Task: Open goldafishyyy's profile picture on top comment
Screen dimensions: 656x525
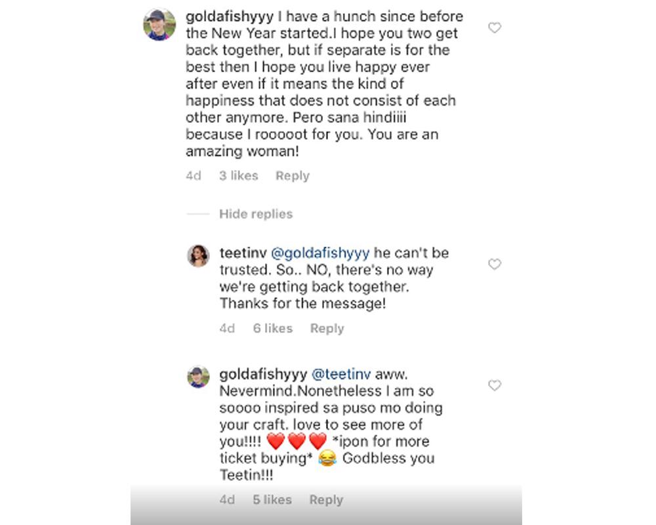Action: tap(159, 25)
